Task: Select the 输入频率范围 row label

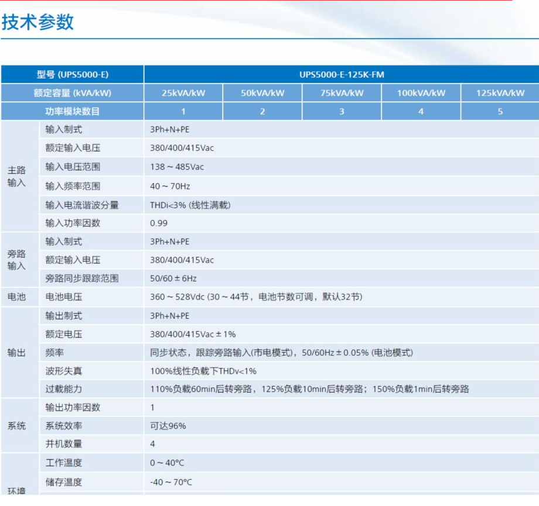Action: [73, 186]
